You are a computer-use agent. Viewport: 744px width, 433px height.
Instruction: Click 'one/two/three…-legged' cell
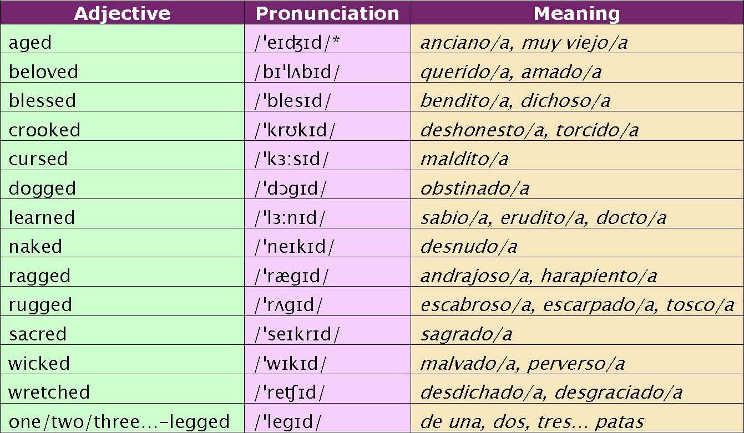click(122, 419)
